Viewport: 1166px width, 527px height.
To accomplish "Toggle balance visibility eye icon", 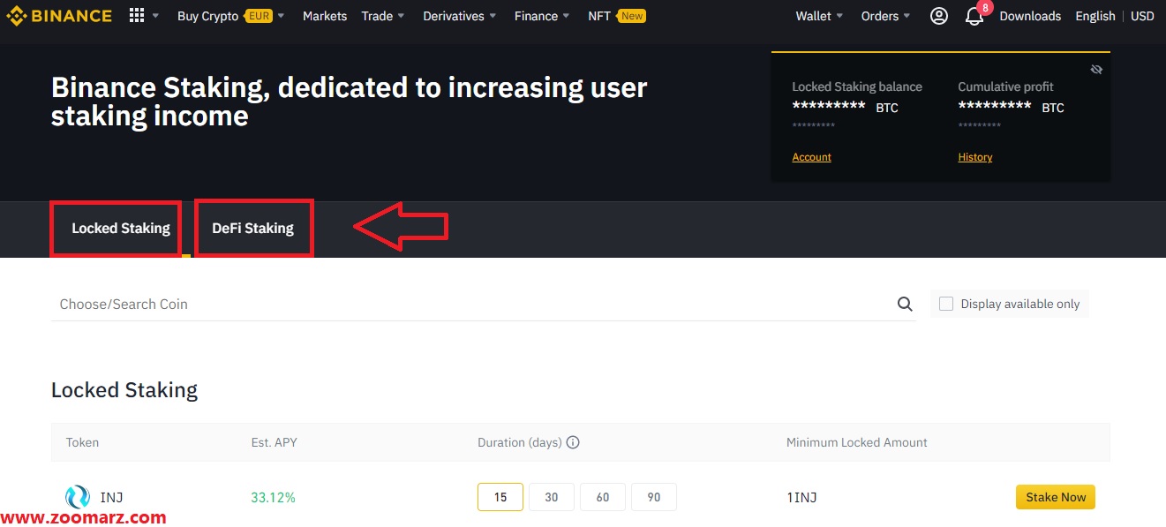I will click(x=1096, y=70).
